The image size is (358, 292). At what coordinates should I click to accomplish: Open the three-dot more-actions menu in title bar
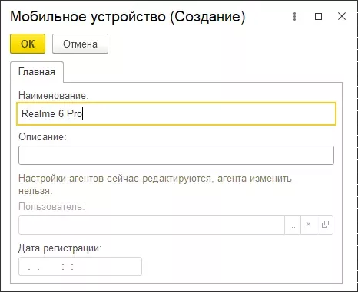point(294,17)
